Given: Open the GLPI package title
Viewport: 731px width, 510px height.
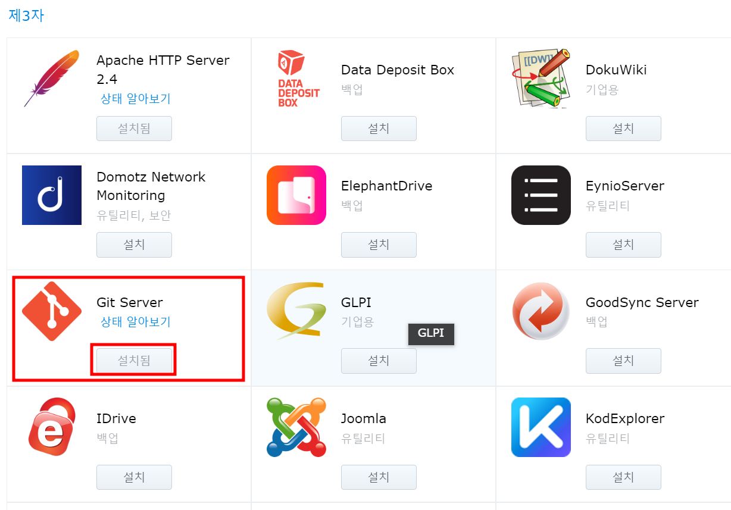Looking at the screenshot, I should point(356,302).
